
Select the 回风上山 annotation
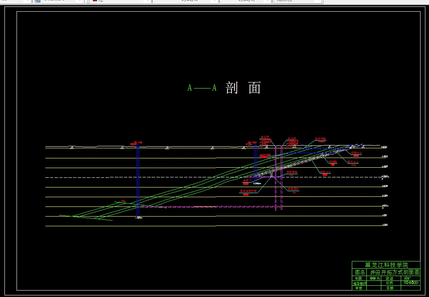pyautogui.click(x=353, y=162)
